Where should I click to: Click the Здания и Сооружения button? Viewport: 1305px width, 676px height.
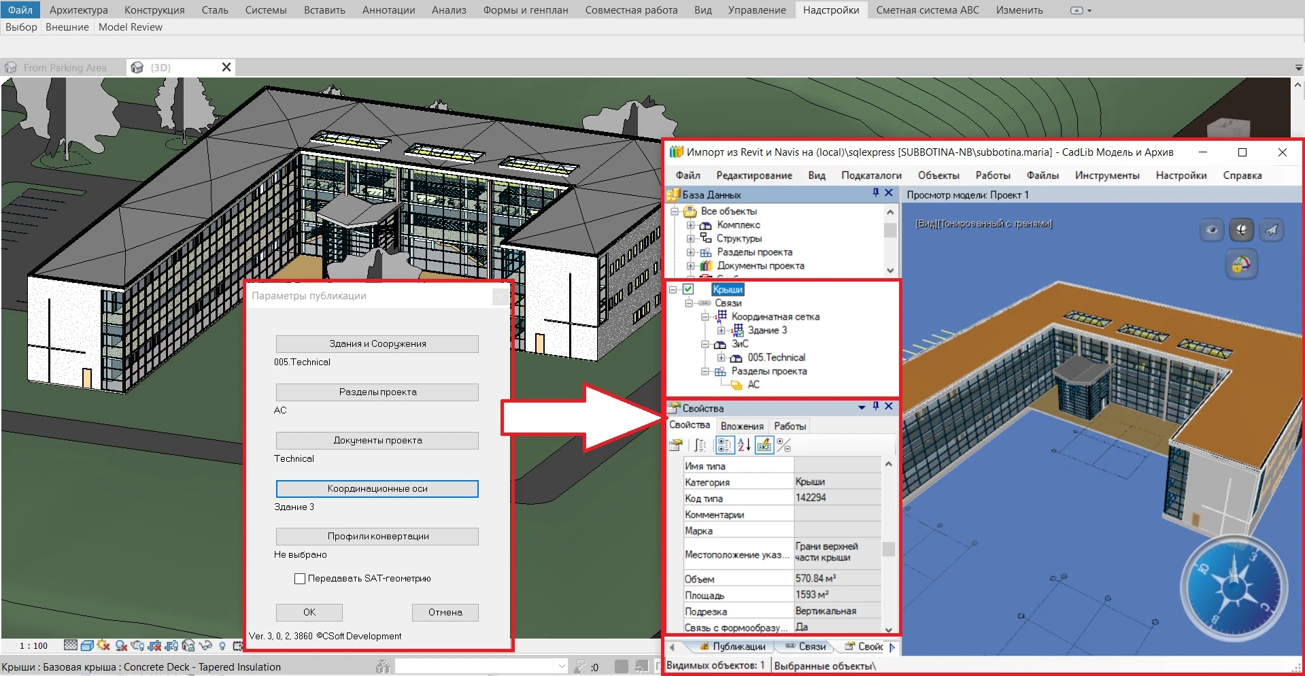pyautogui.click(x=377, y=344)
